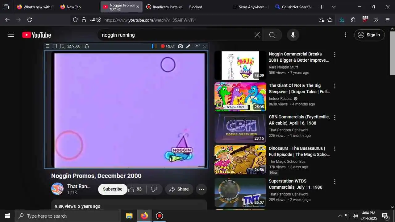This screenshot has height=222, width=395.
Task: Open the Busasaurus Magic School Bus title
Action: 299,151
